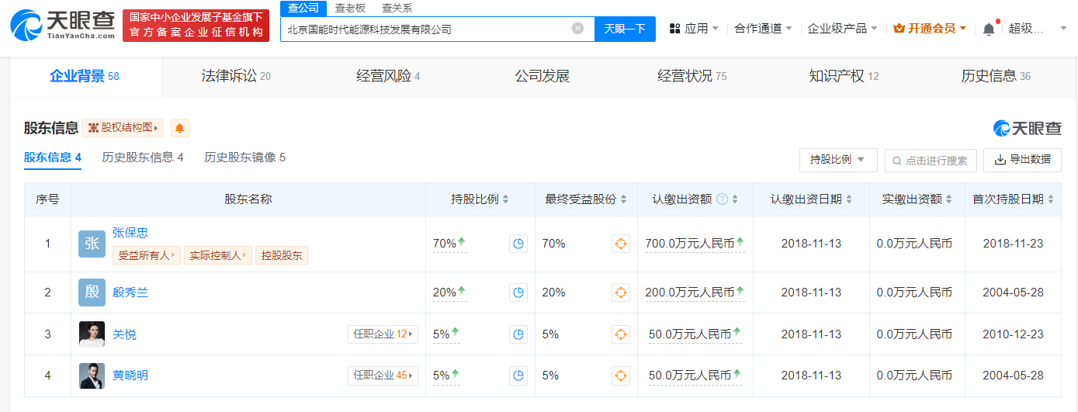Click the notification bell in the top bar
The height and width of the screenshot is (412, 1078).
point(988,29)
